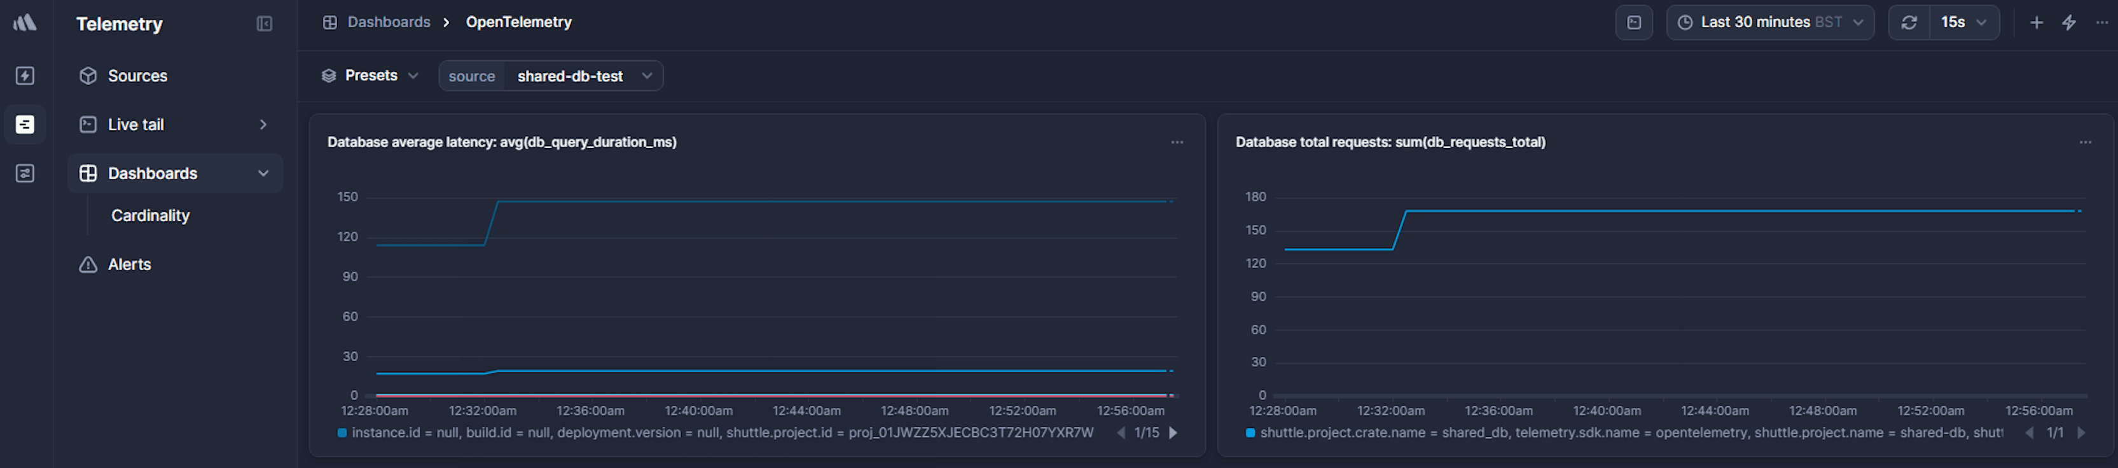Click the refresh icon in top bar
Viewport: 2118px width, 468px height.
click(x=1908, y=22)
